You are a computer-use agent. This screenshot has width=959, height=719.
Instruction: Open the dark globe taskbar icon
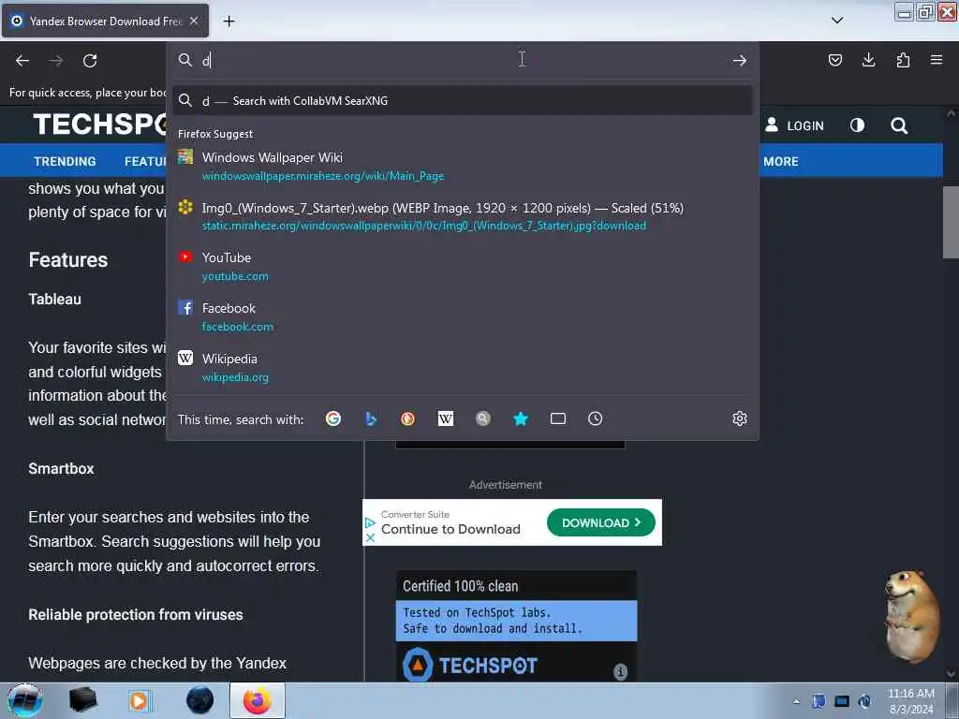(x=200, y=700)
